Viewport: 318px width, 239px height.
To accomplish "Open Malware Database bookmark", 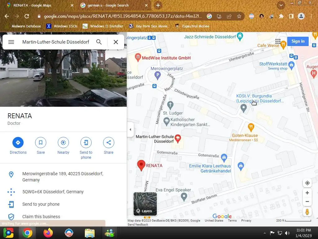I will pyautogui.click(x=24, y=26).
